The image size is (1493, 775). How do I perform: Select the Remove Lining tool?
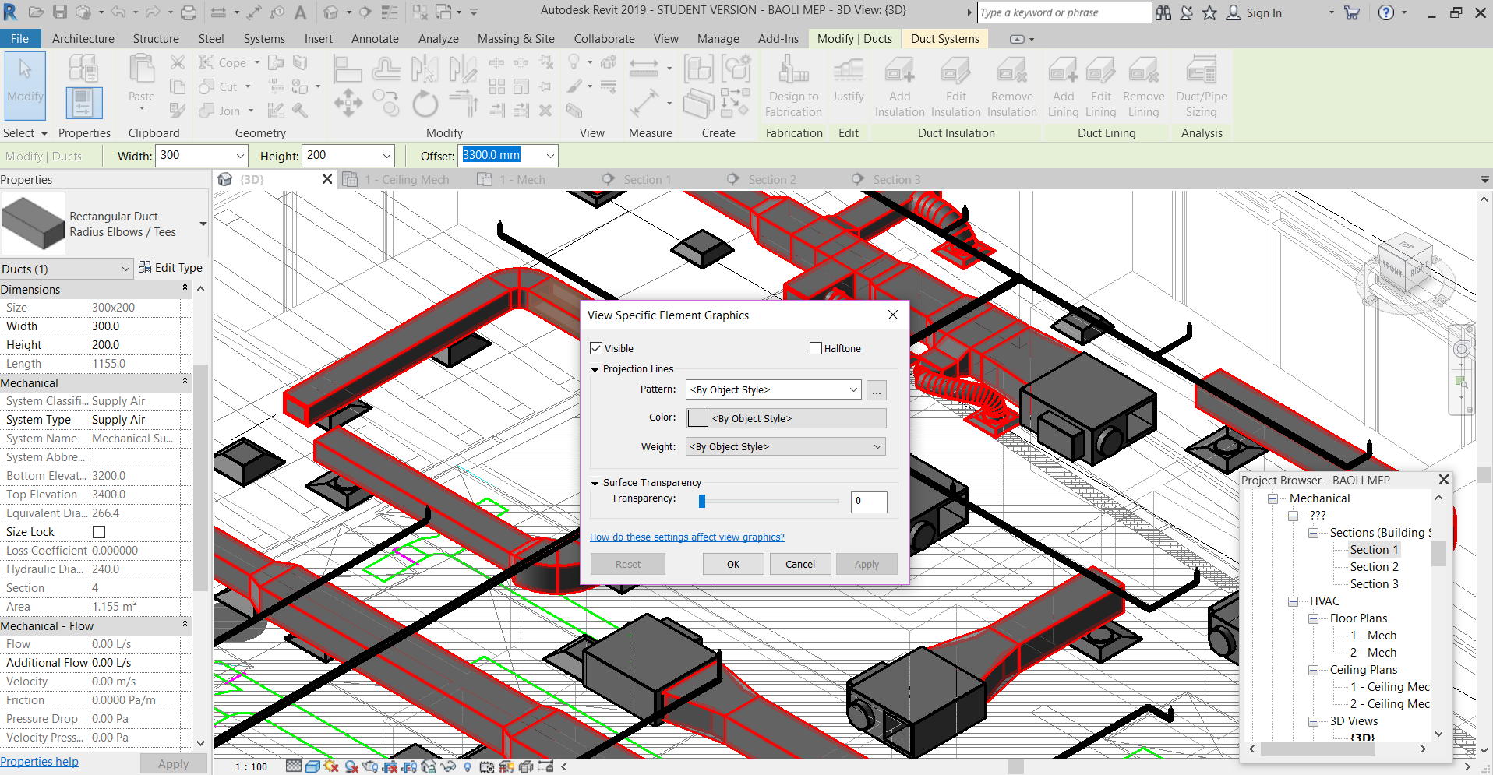point(1143,86)
